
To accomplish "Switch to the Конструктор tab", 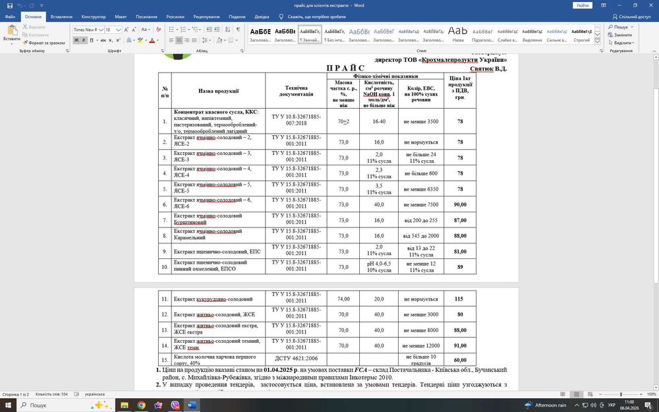I will tap(94, 17).
